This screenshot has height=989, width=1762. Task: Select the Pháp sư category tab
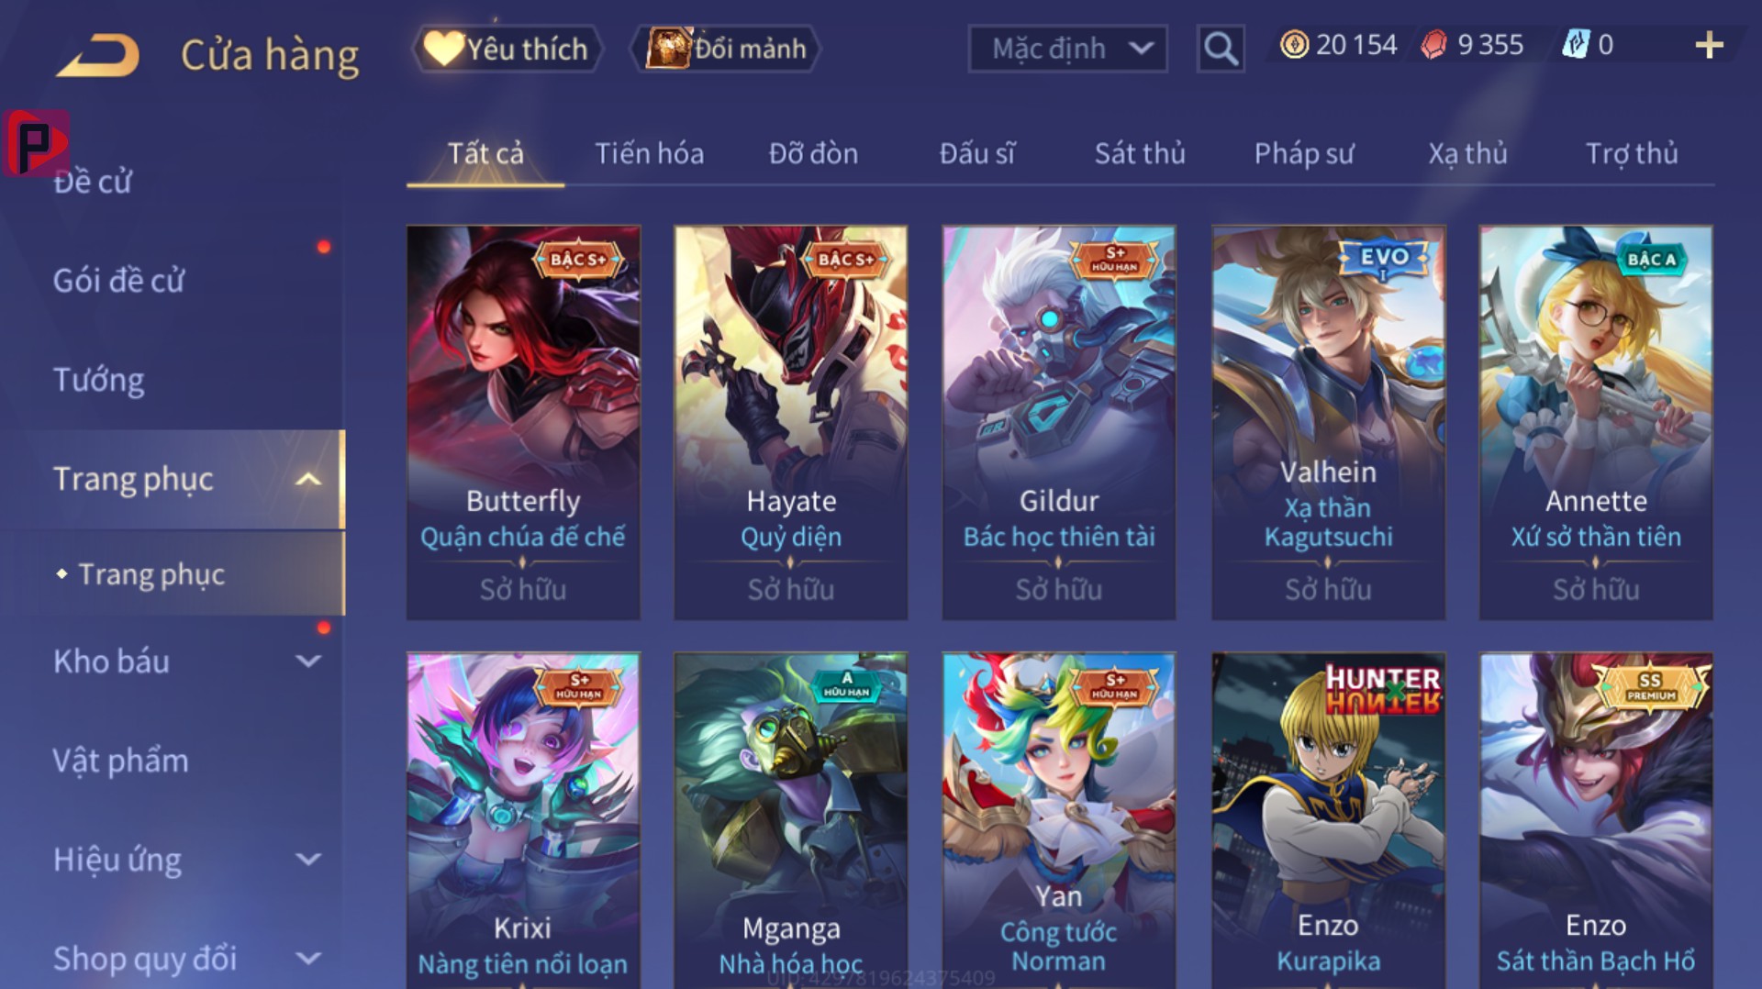point(1303,153)
